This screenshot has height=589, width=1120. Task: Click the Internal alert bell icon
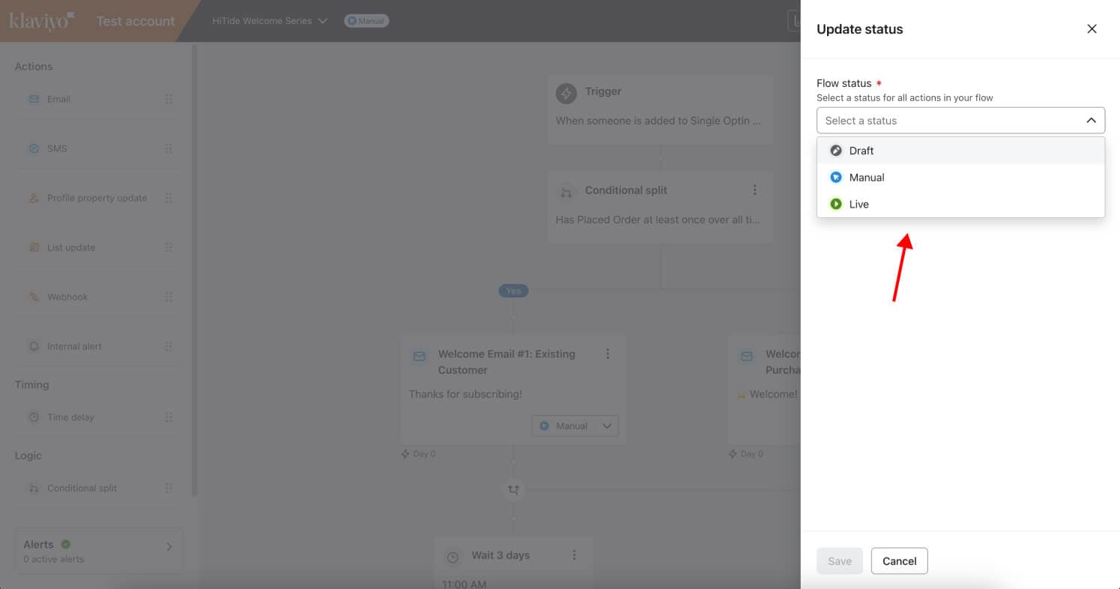34,346
